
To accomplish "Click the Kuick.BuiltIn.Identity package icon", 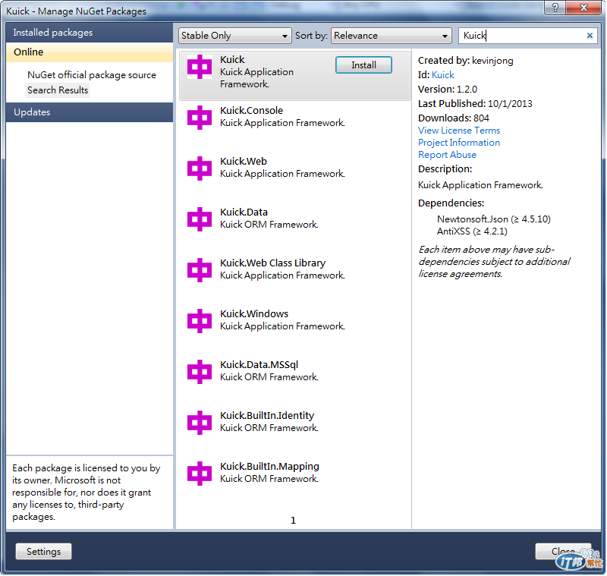I will (200, 423).
